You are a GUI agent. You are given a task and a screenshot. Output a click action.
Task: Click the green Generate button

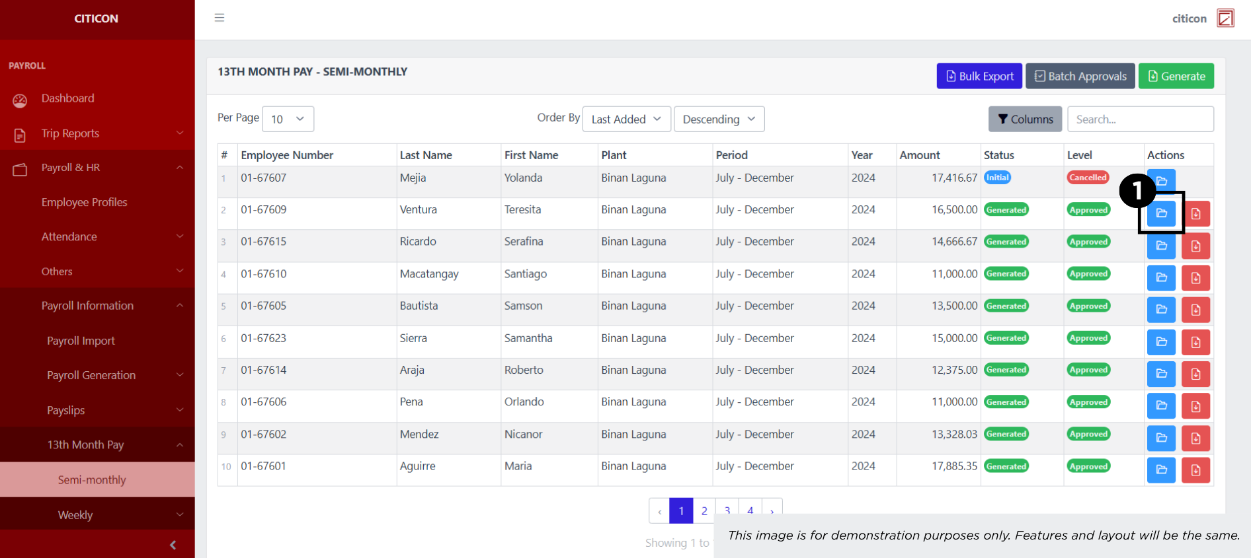[x=1176, y=76]
